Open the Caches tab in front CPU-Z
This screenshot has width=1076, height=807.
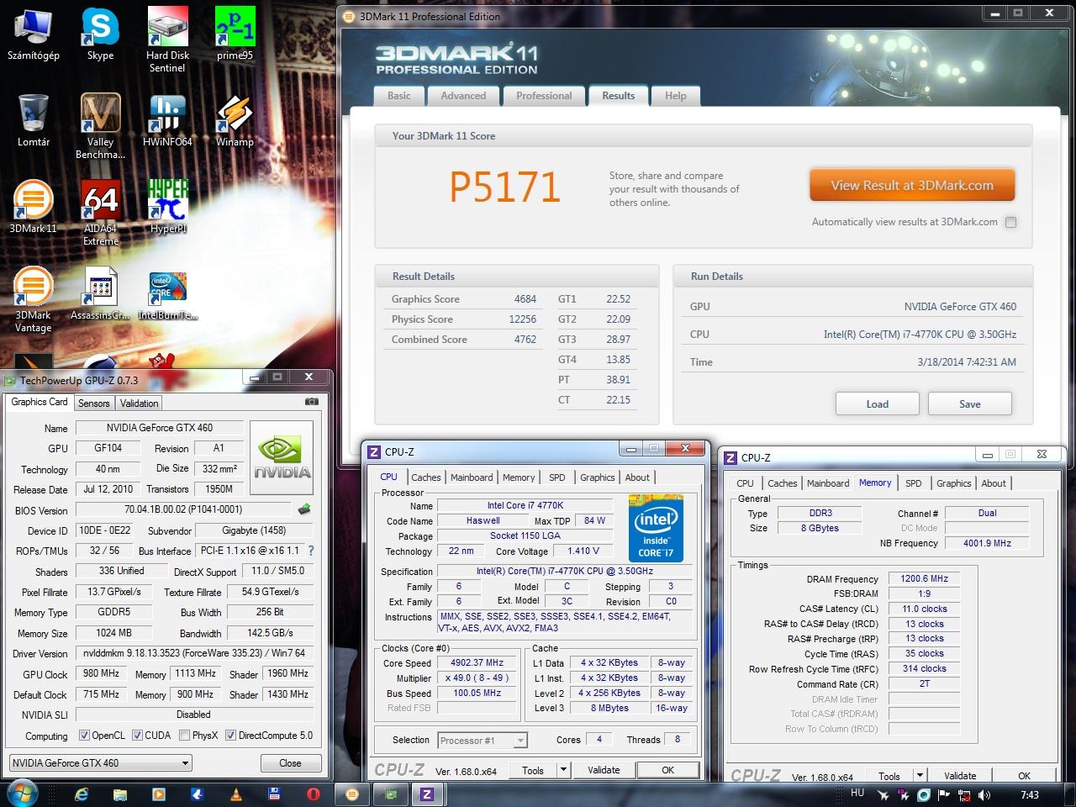pyautogui.click(x=426, y=477)
